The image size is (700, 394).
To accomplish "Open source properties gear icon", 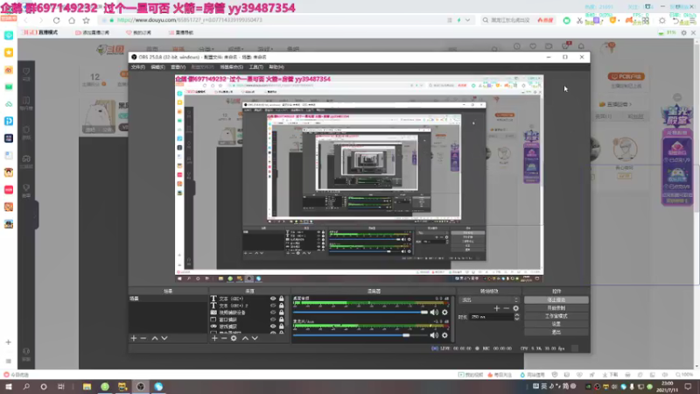I will pyautogui.click(x=234, y=338).
